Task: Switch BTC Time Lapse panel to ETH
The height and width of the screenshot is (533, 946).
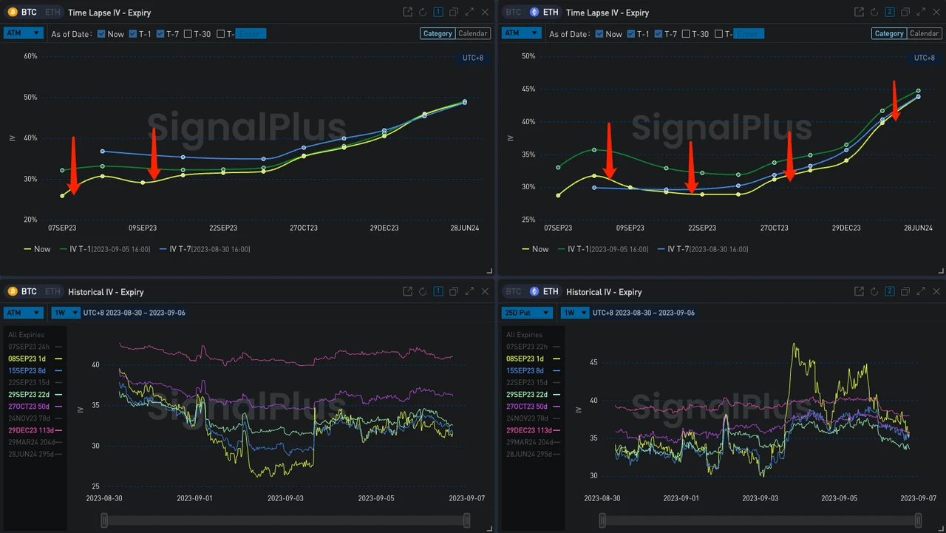Action: pos(52,13)
